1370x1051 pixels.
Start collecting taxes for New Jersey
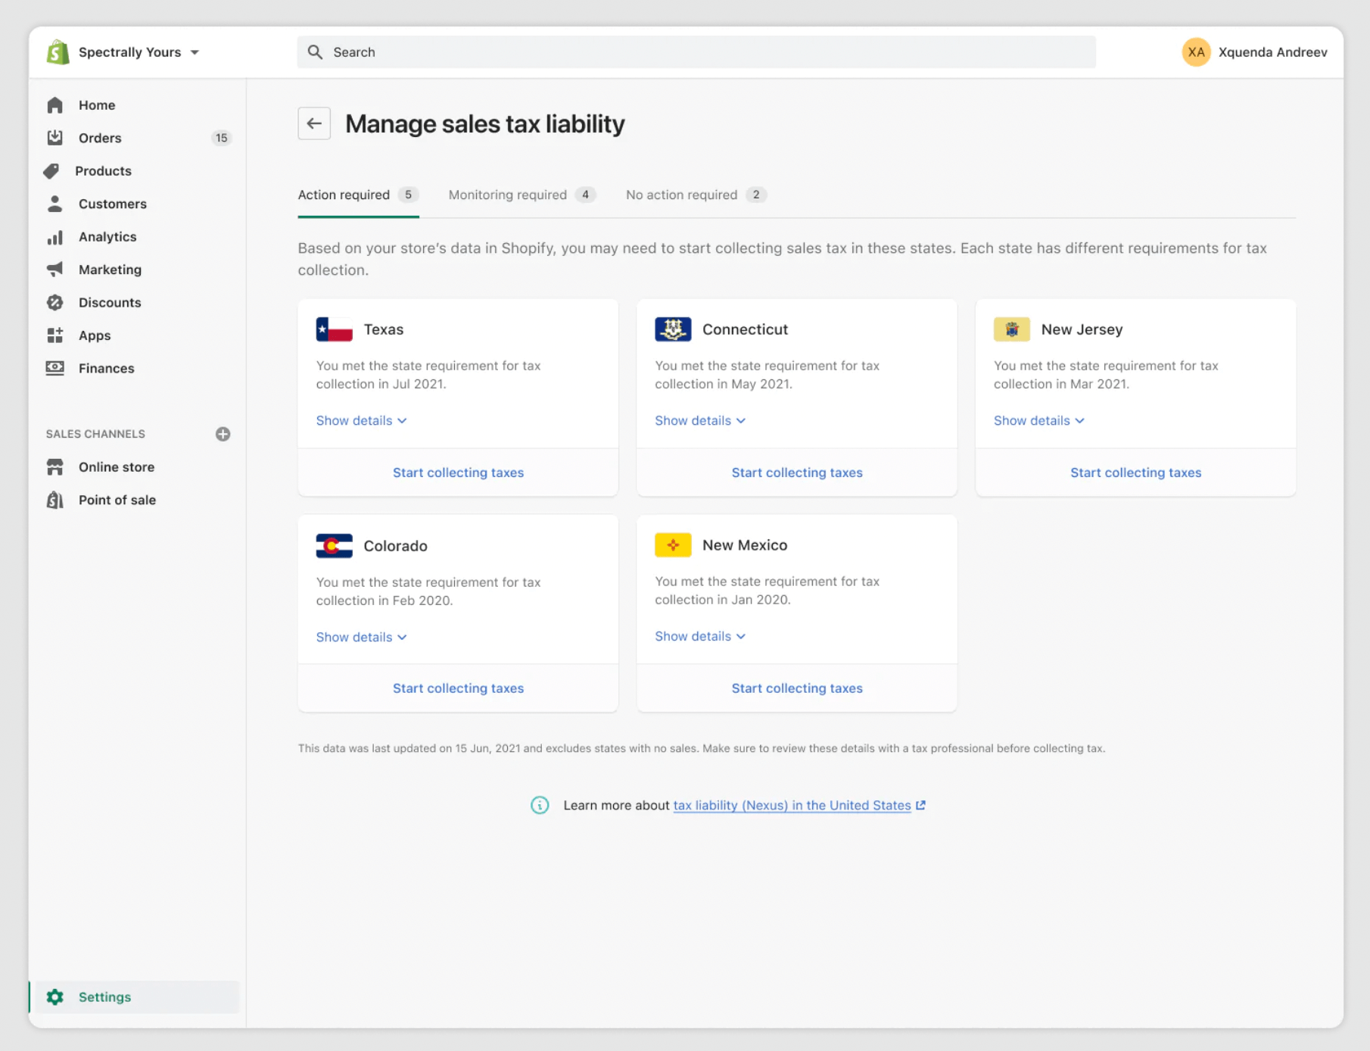pos(1135,472)
